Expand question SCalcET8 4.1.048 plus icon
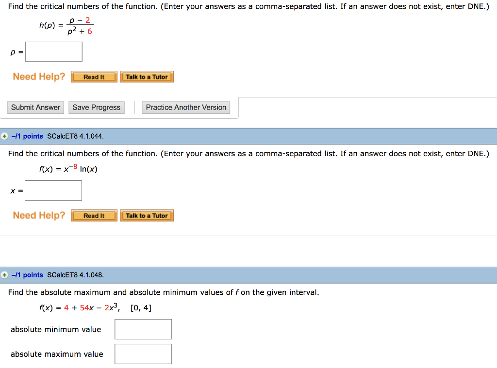497x368 pixels. coord(4,275)
